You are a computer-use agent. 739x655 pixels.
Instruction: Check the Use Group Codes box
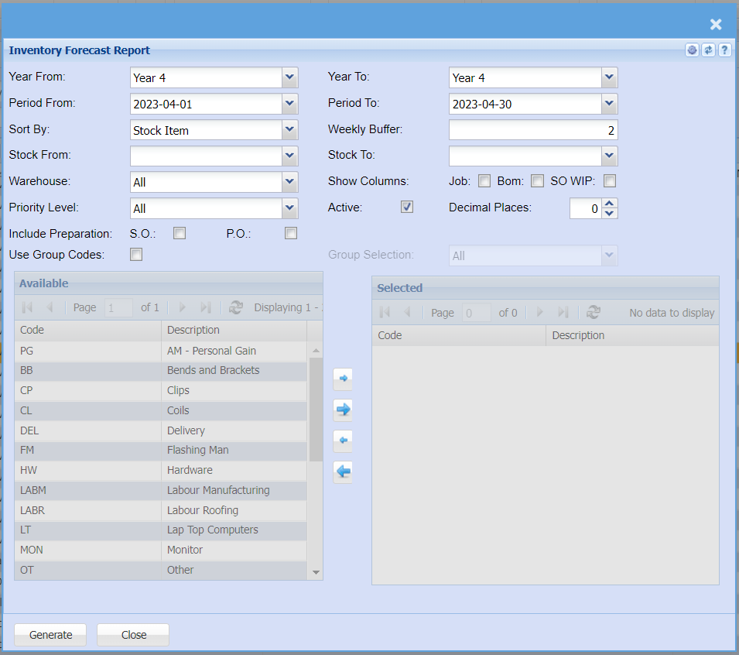[136, 254]
